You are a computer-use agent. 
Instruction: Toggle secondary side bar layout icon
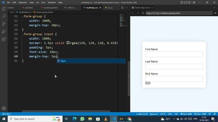(x=189, y=2)
